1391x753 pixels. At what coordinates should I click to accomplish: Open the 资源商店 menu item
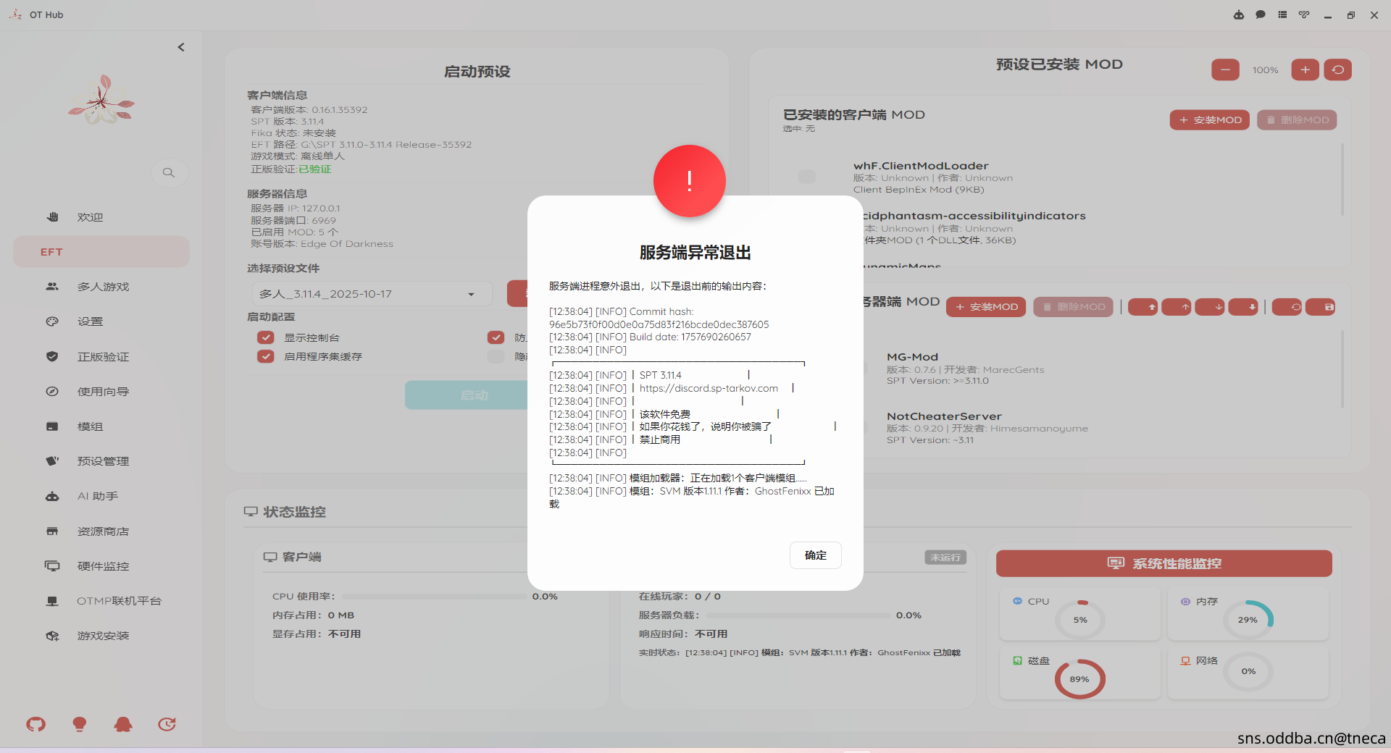103,531
